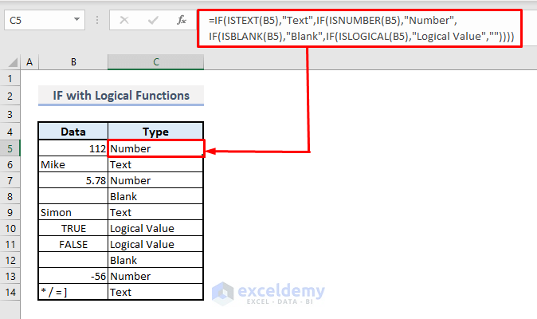Image resolution: width=537 pixels, height=319 pixels.
Task: Select cell containing TRUE
Action: click(x=73, y=228)
